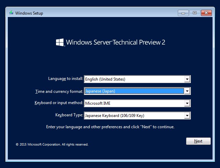
Task: Select the Microsoft IME combo box
Action: click(137, 103)
